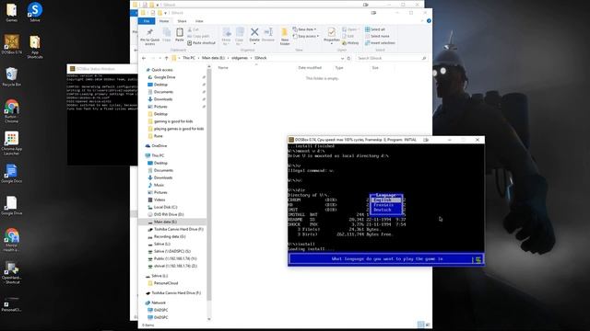Viewport: 590px width, 331px height.
Task: Open the Sdrive desktop shortcut
Action: [35, 12]
